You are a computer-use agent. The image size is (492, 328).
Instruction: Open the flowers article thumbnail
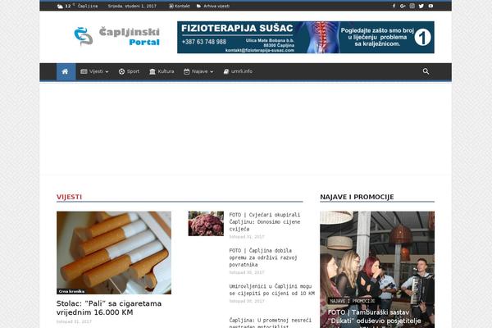(x=206, y=224)
